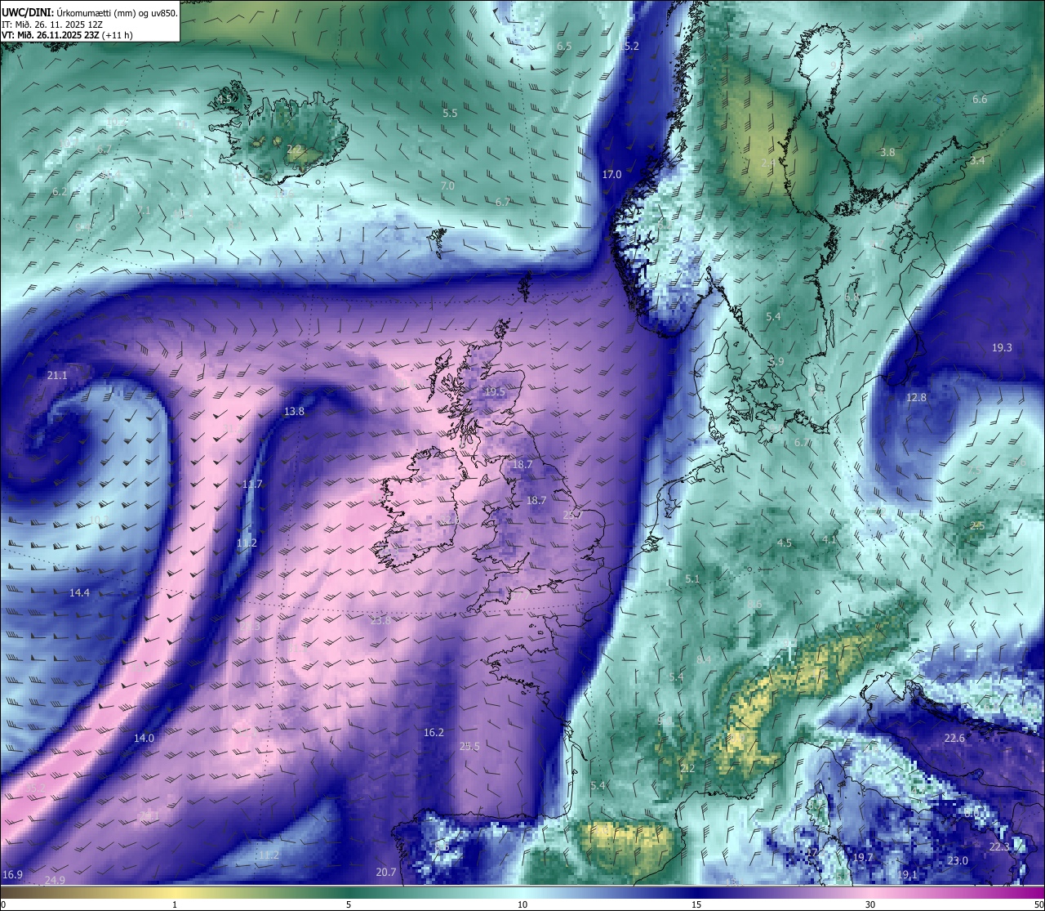1045x911 pixels.
Task: Click the 25.5 value label
Action: [x=469, y=746]
